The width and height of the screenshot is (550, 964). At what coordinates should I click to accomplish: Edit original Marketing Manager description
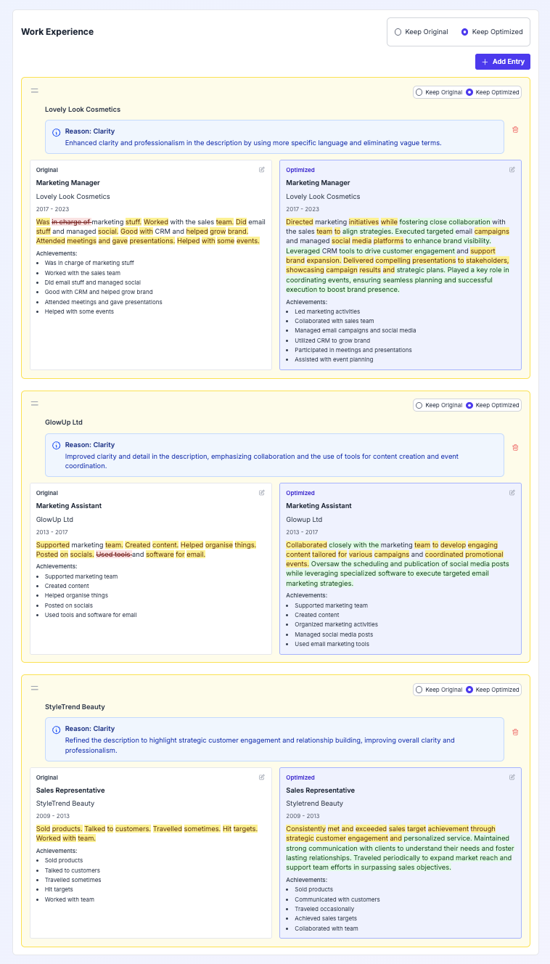click(x=262, y=170)
